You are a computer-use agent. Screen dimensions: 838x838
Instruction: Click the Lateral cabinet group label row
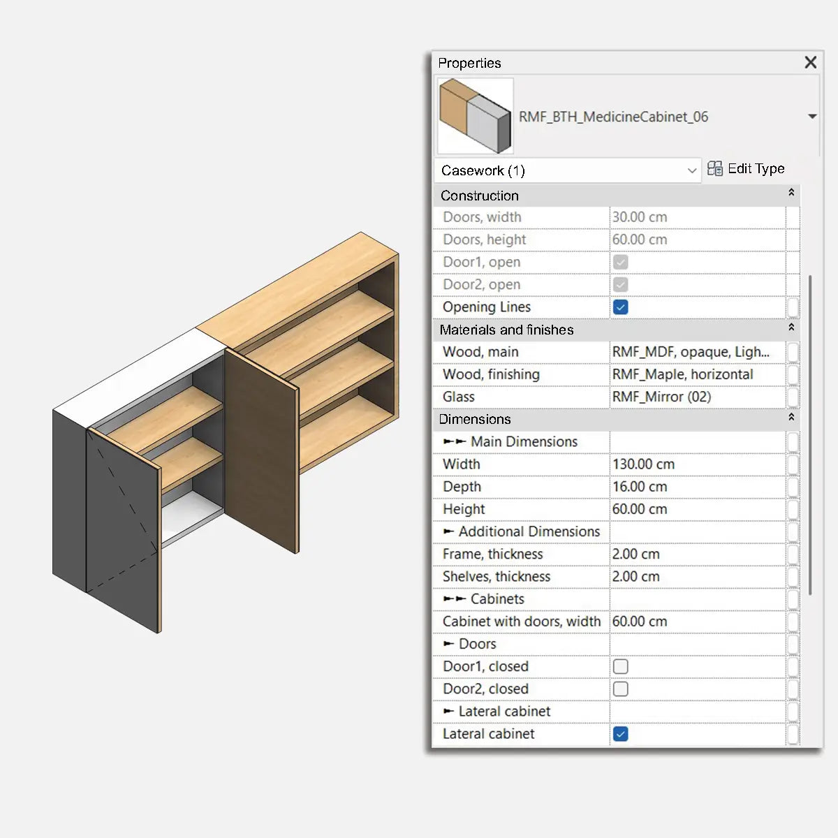[x=521, y=711]
